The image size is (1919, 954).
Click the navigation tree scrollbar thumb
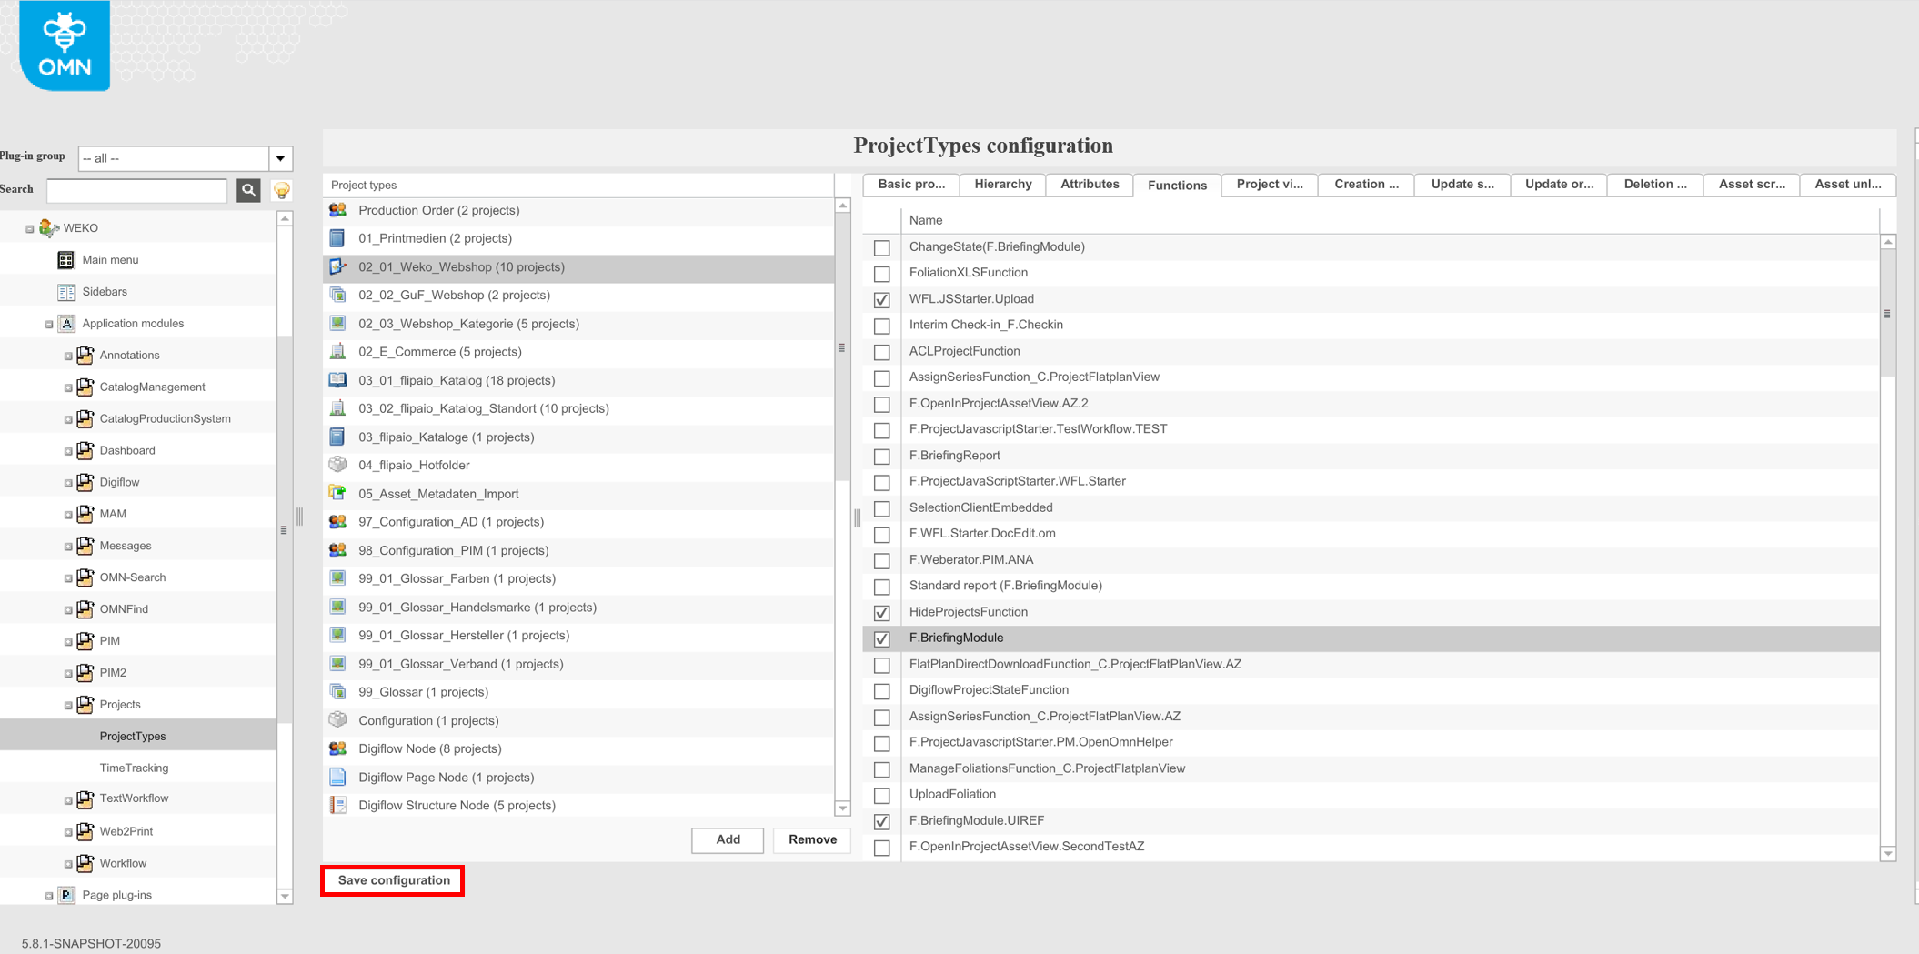click(285, 529)
